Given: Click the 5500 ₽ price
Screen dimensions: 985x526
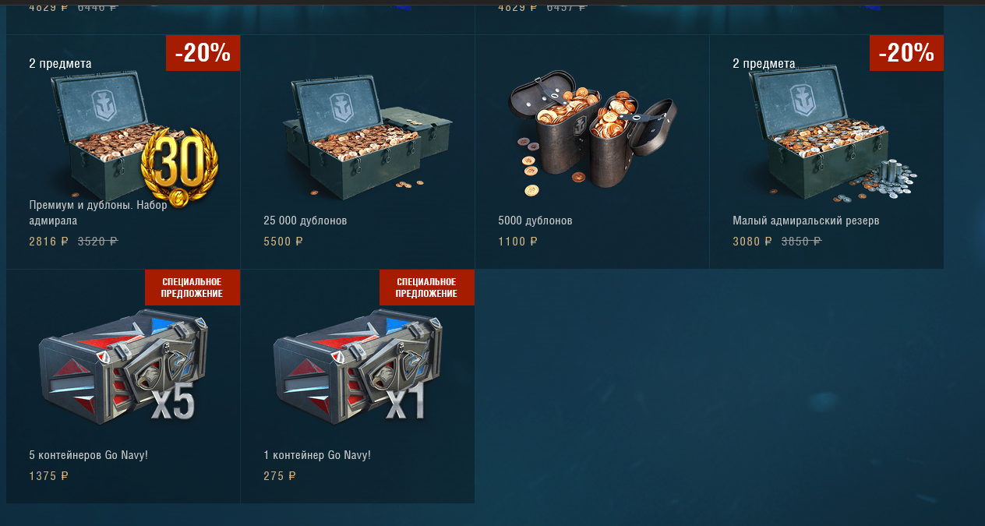Looking at the screenshot, I should 284,242.
